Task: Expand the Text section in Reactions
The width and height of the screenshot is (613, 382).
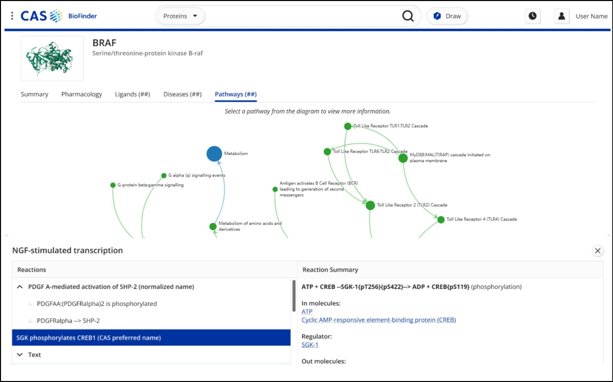Action: tap(19, 355)
